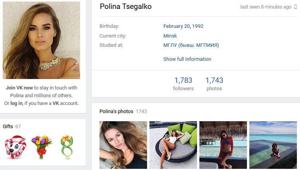Click the mobile device icon beside last seen
300x170 pixels.
296,7
